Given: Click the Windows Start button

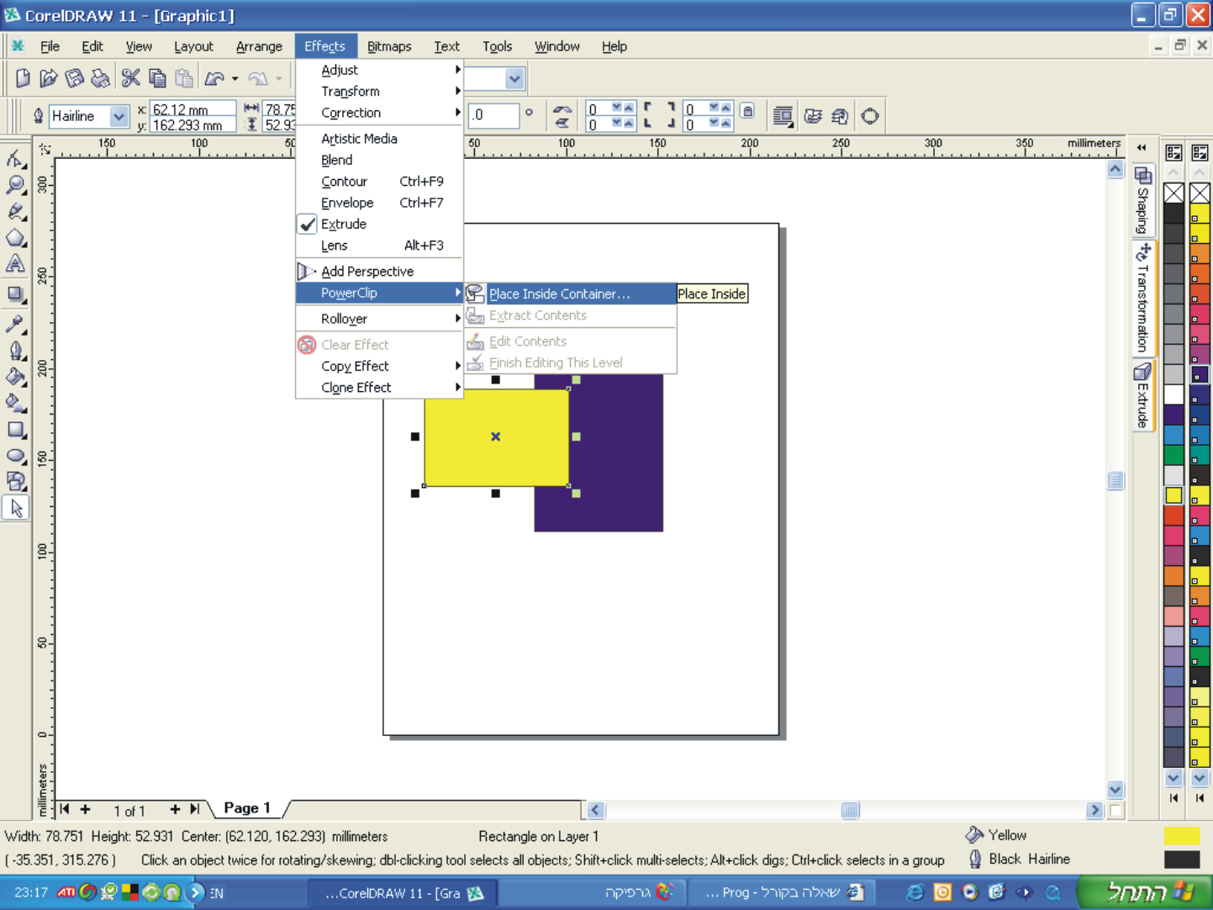Looking at the screenshot, I should click(1145, 892).
